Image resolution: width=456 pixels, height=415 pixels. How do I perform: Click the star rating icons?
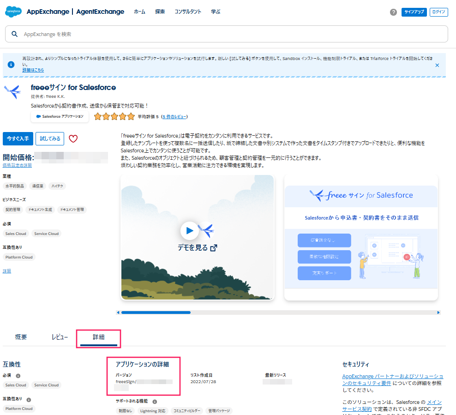[x=114, y=117]
